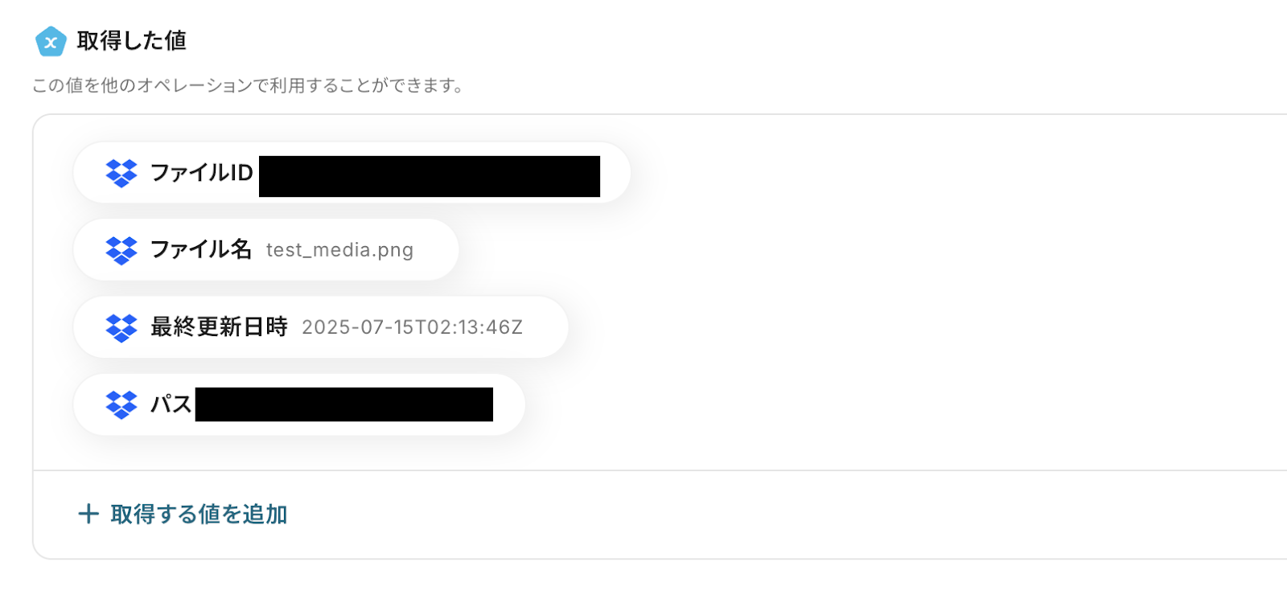
Task: Select the ファイルID value chip
Action: (352, 173)
